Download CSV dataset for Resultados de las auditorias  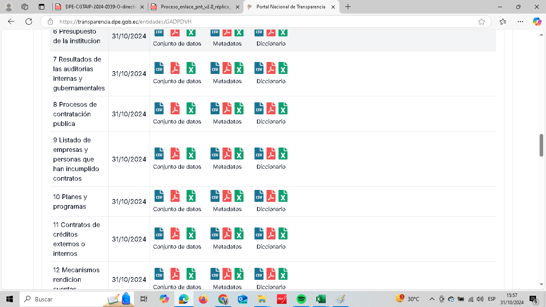(159, 68)
